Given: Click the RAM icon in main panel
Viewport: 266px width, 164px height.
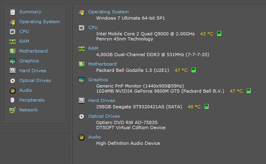Looking at the screenshot, I should pos(82,49).
